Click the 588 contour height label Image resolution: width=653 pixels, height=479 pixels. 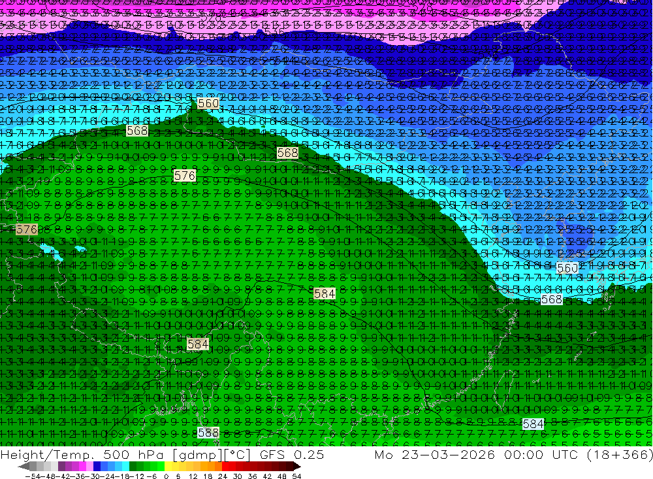(x=208, y=433)
